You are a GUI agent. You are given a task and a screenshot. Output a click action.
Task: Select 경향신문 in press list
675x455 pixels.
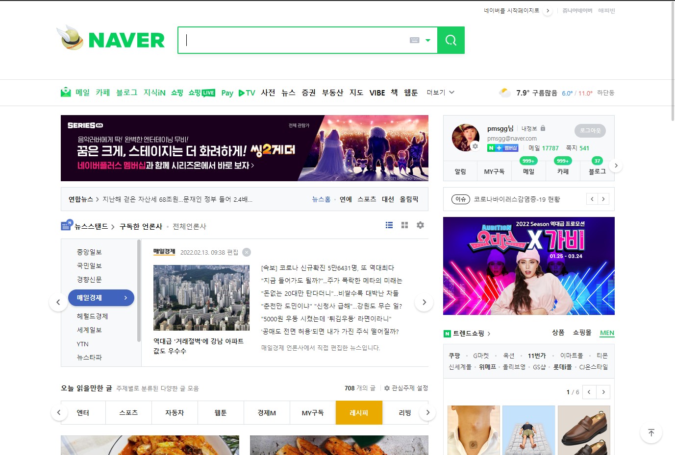click(x=89, y=280)
